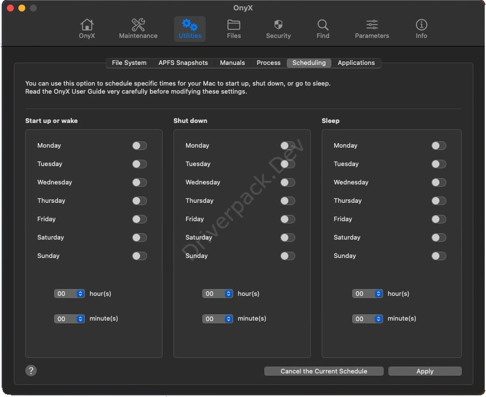Switch to the Manuals tab

232,63
